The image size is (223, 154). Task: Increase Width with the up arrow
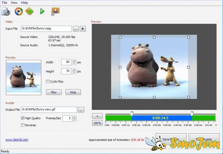point(74,61)
